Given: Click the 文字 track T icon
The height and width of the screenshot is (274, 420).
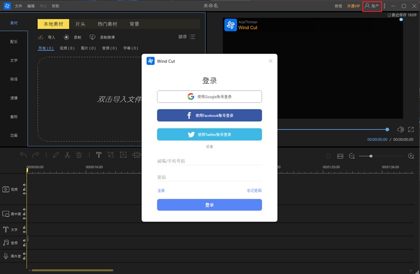Looking at the screenshot, I should [x=6, y=229].
